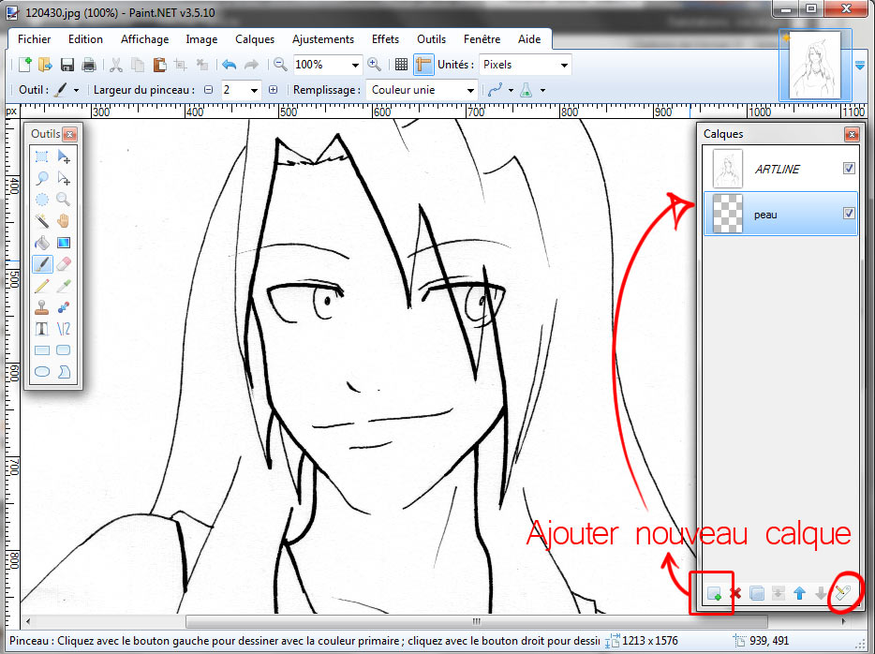The height and width of the screenshot is (654, 875).
Task: Select the Move Selection tool
Action: 64,179
